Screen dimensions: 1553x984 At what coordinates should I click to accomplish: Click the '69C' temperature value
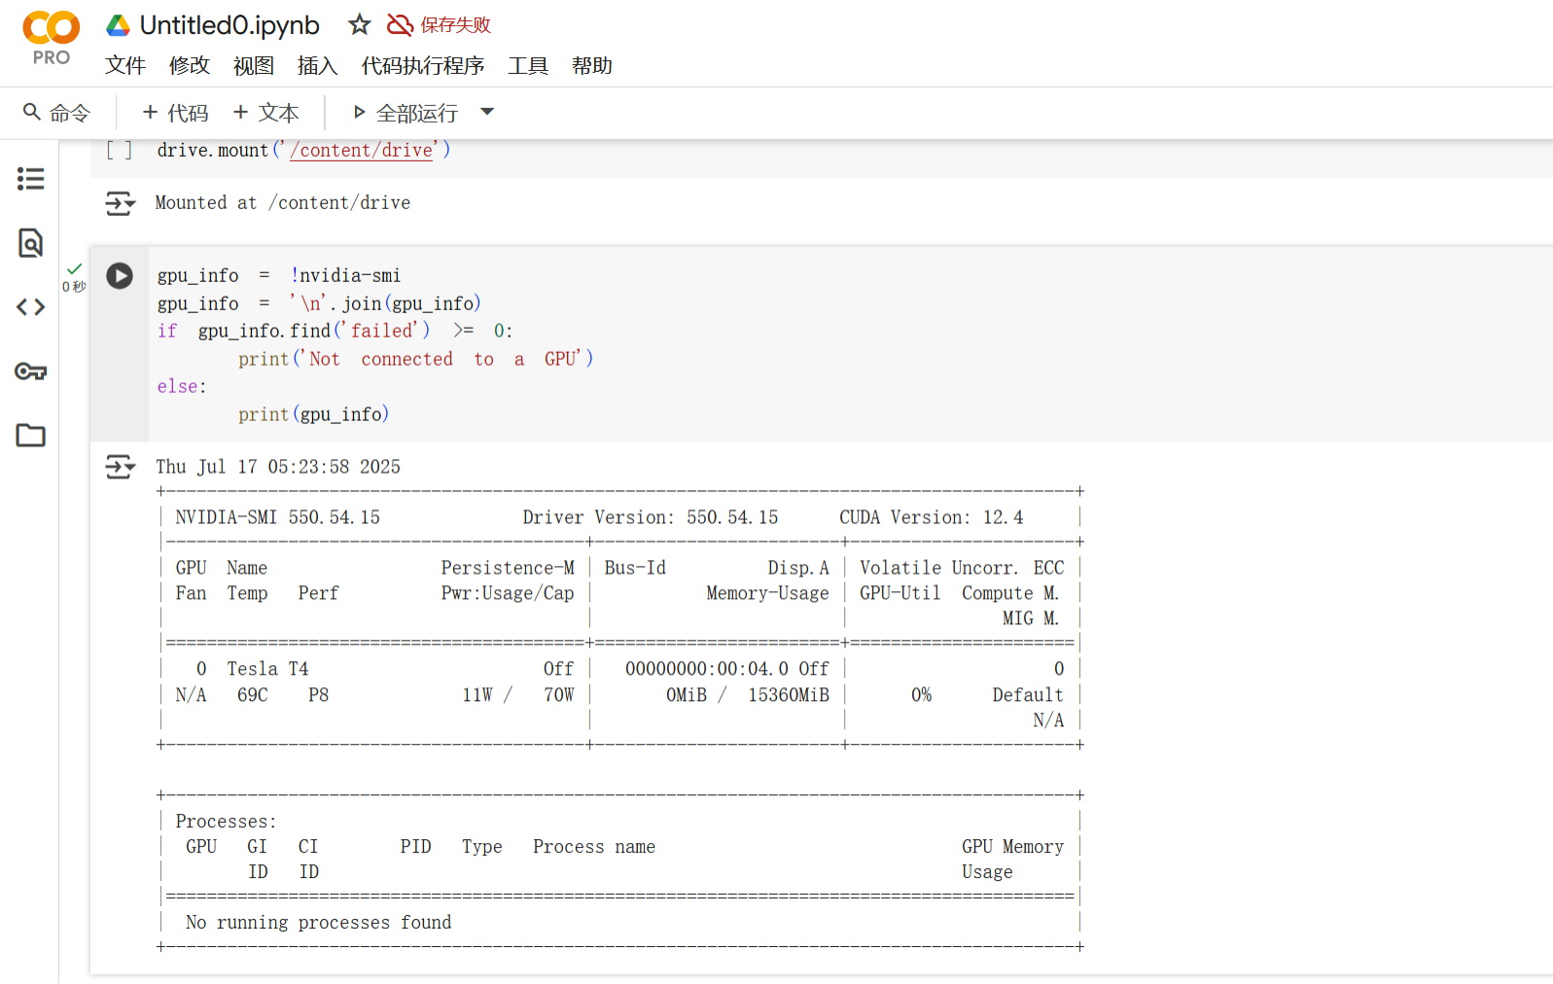[253, 696]
